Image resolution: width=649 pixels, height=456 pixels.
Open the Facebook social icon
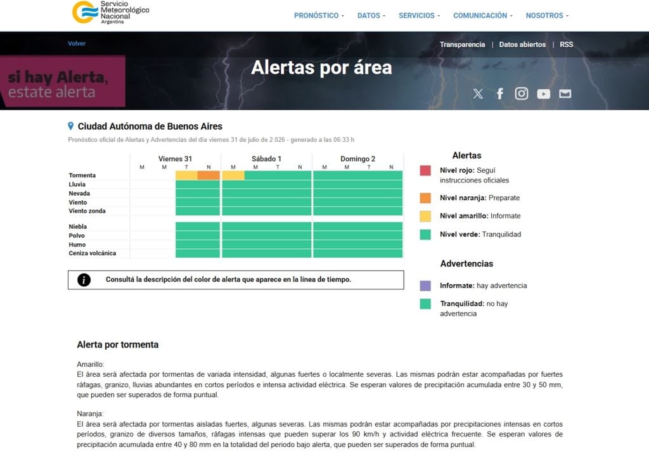click(x=500, y=94)
